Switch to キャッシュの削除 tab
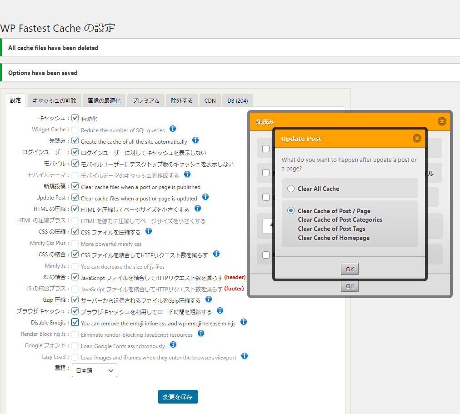This screenshot has width=460, height=414. pos(54,100)
